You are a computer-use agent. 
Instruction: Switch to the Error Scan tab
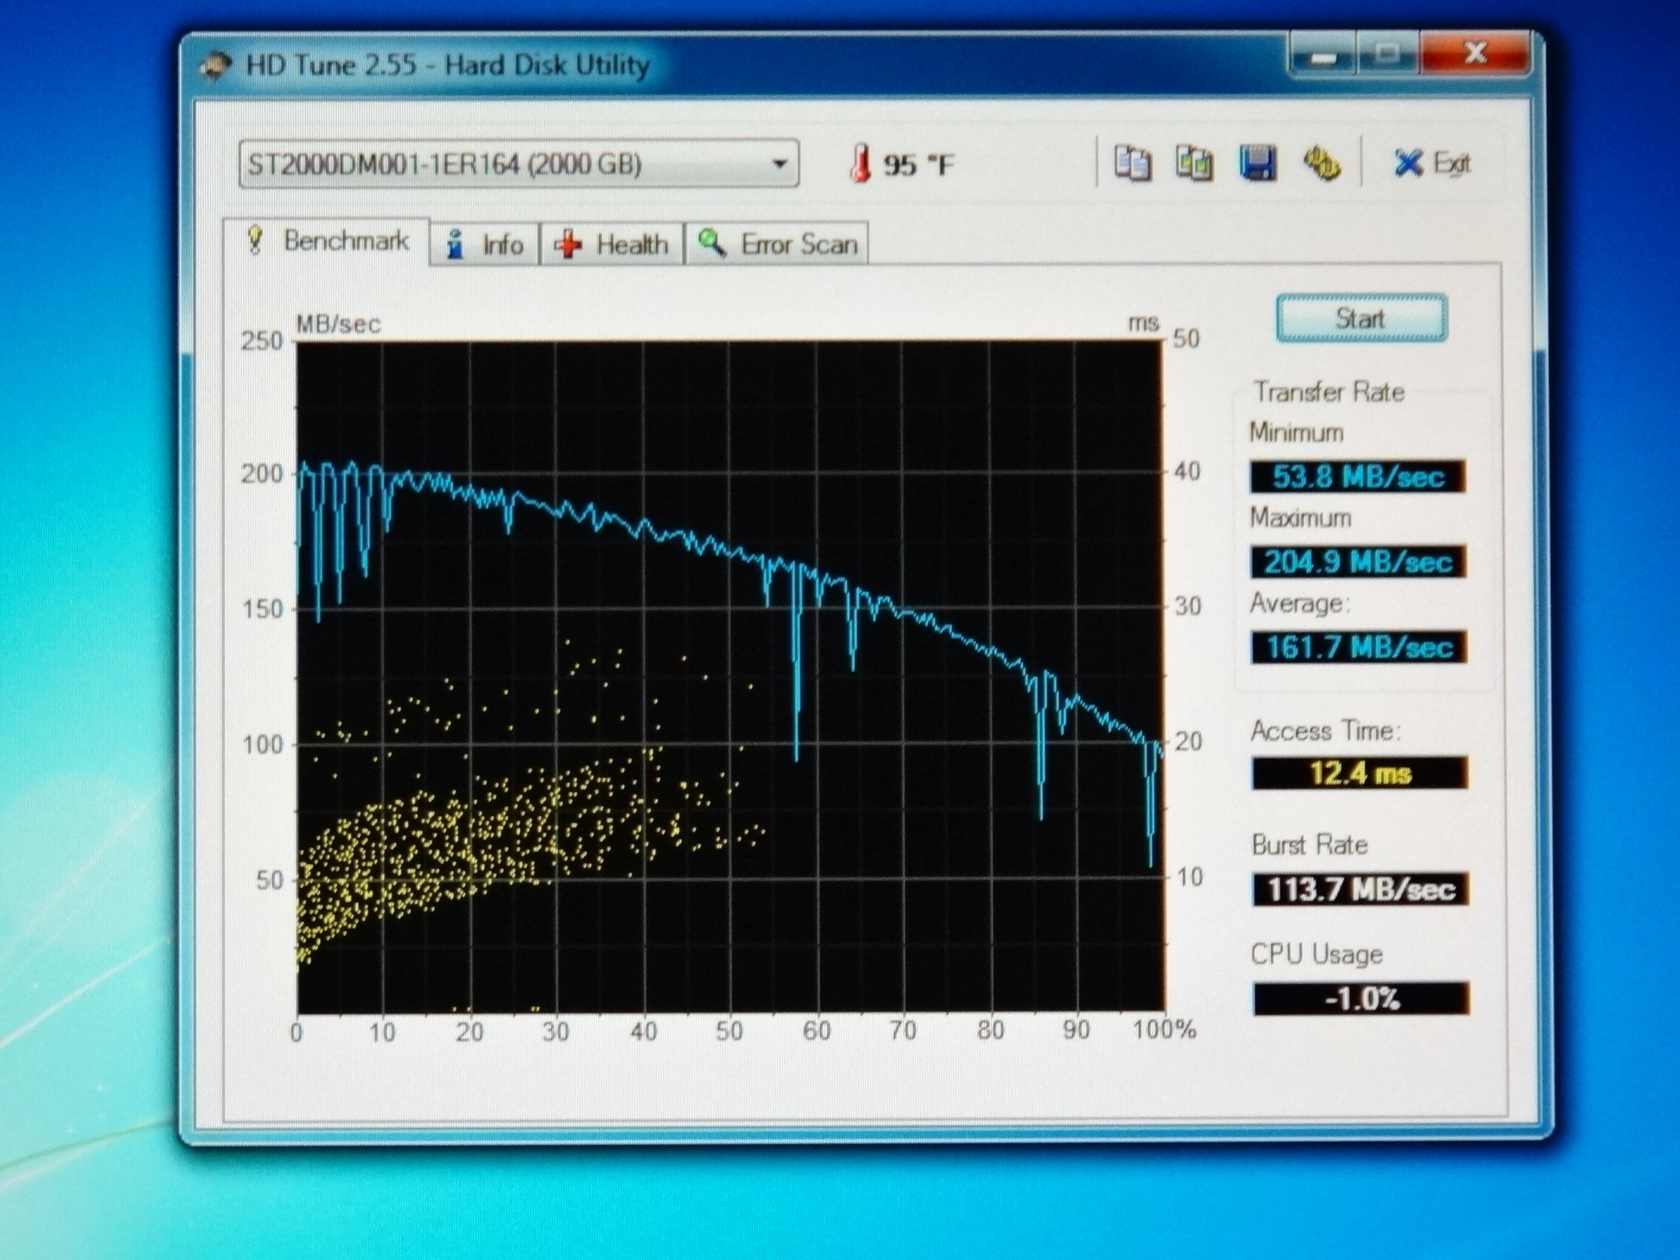point(777,244)
